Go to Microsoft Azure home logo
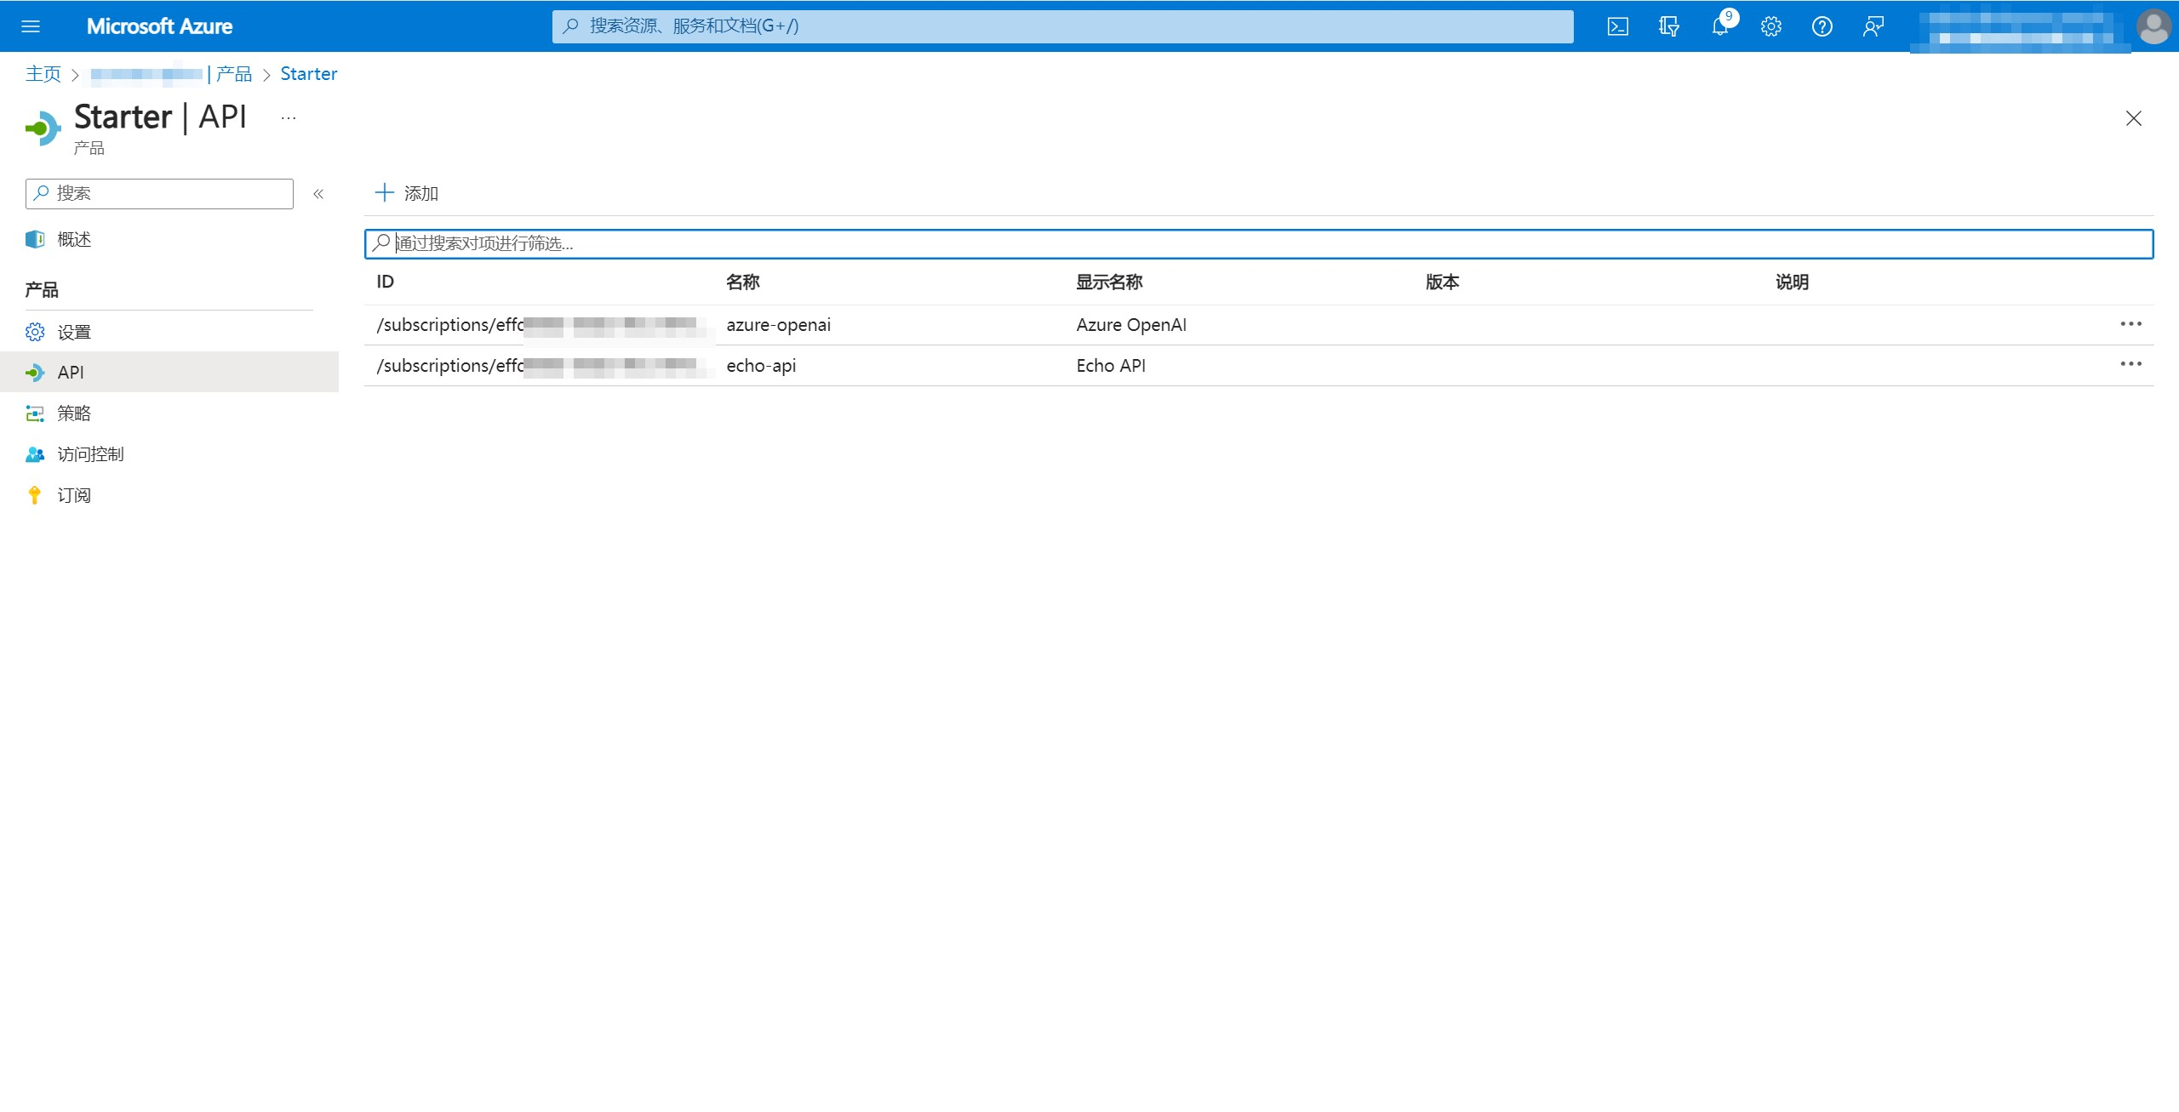 159,26
